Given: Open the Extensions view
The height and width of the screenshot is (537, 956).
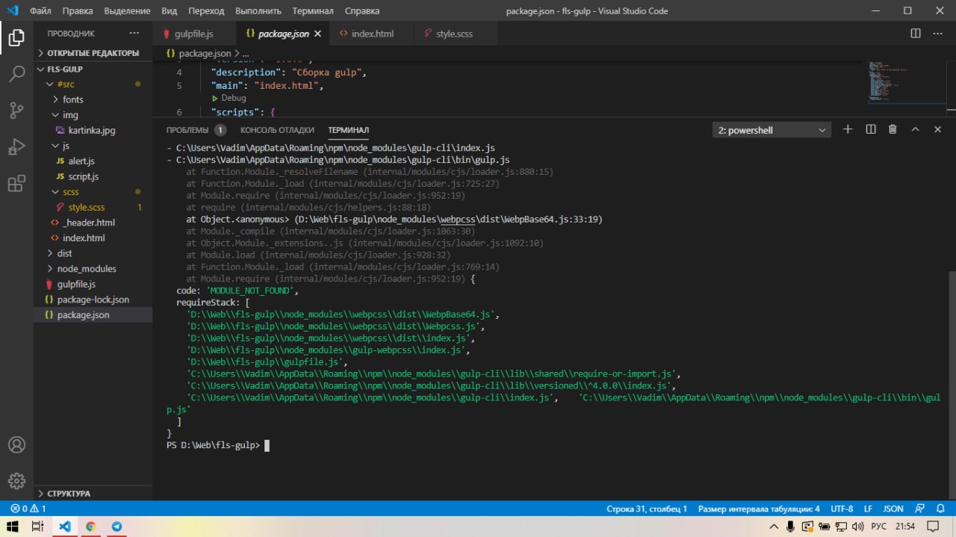Looking at the screenshot, I should coord(16,183).
